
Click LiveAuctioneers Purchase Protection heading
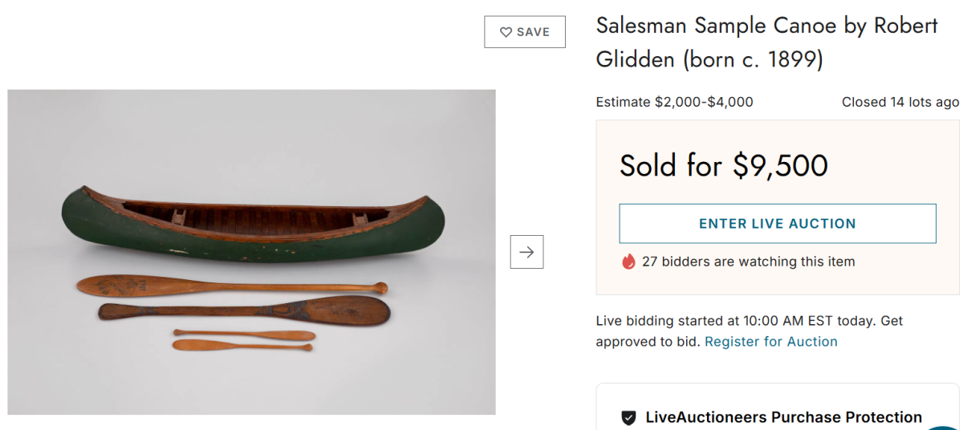pos(783,417)
